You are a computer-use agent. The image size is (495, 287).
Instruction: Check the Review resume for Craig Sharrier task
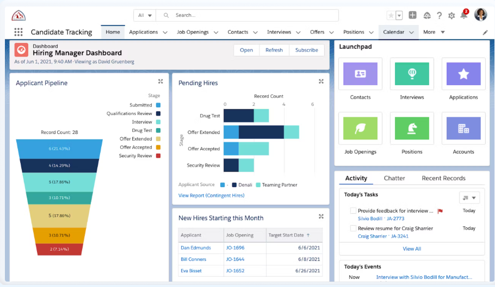(353, 228)
